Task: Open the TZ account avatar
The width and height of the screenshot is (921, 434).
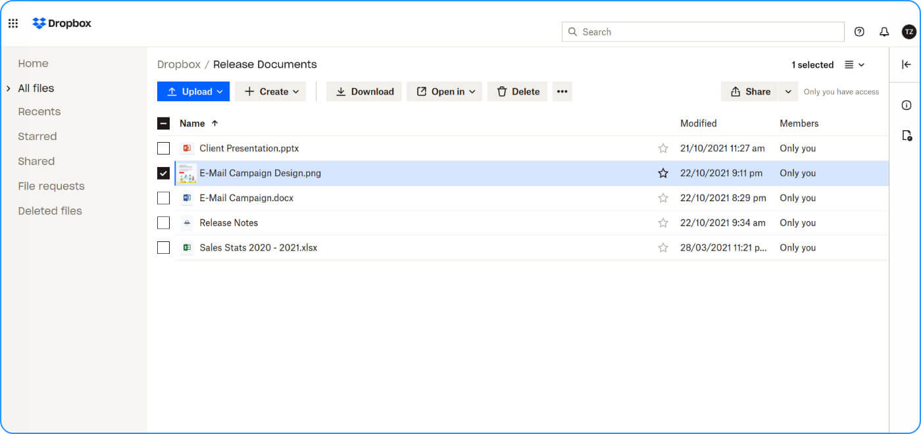Action: click(909, 32)
